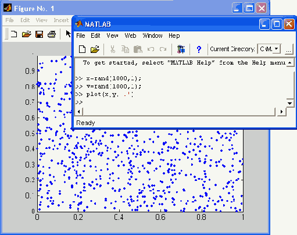Viewport: 297px width, 235px height.
Task: Click the command window scroll down arrow
Action: pos(290,103)
